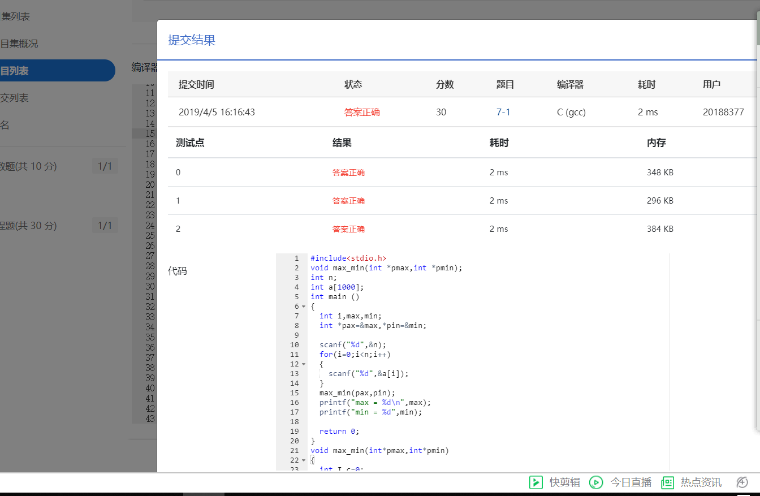Click the 296 KB memory value

(x=660, y=201)
